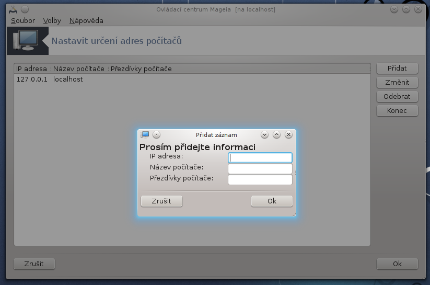Click the dialog window menu icon in Přidat záznam
The image size is (430, 285).
(x=145, y=134)
